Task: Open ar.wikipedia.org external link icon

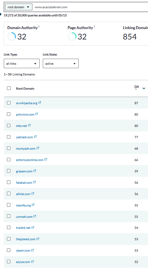Action: (x=40, y=103)
